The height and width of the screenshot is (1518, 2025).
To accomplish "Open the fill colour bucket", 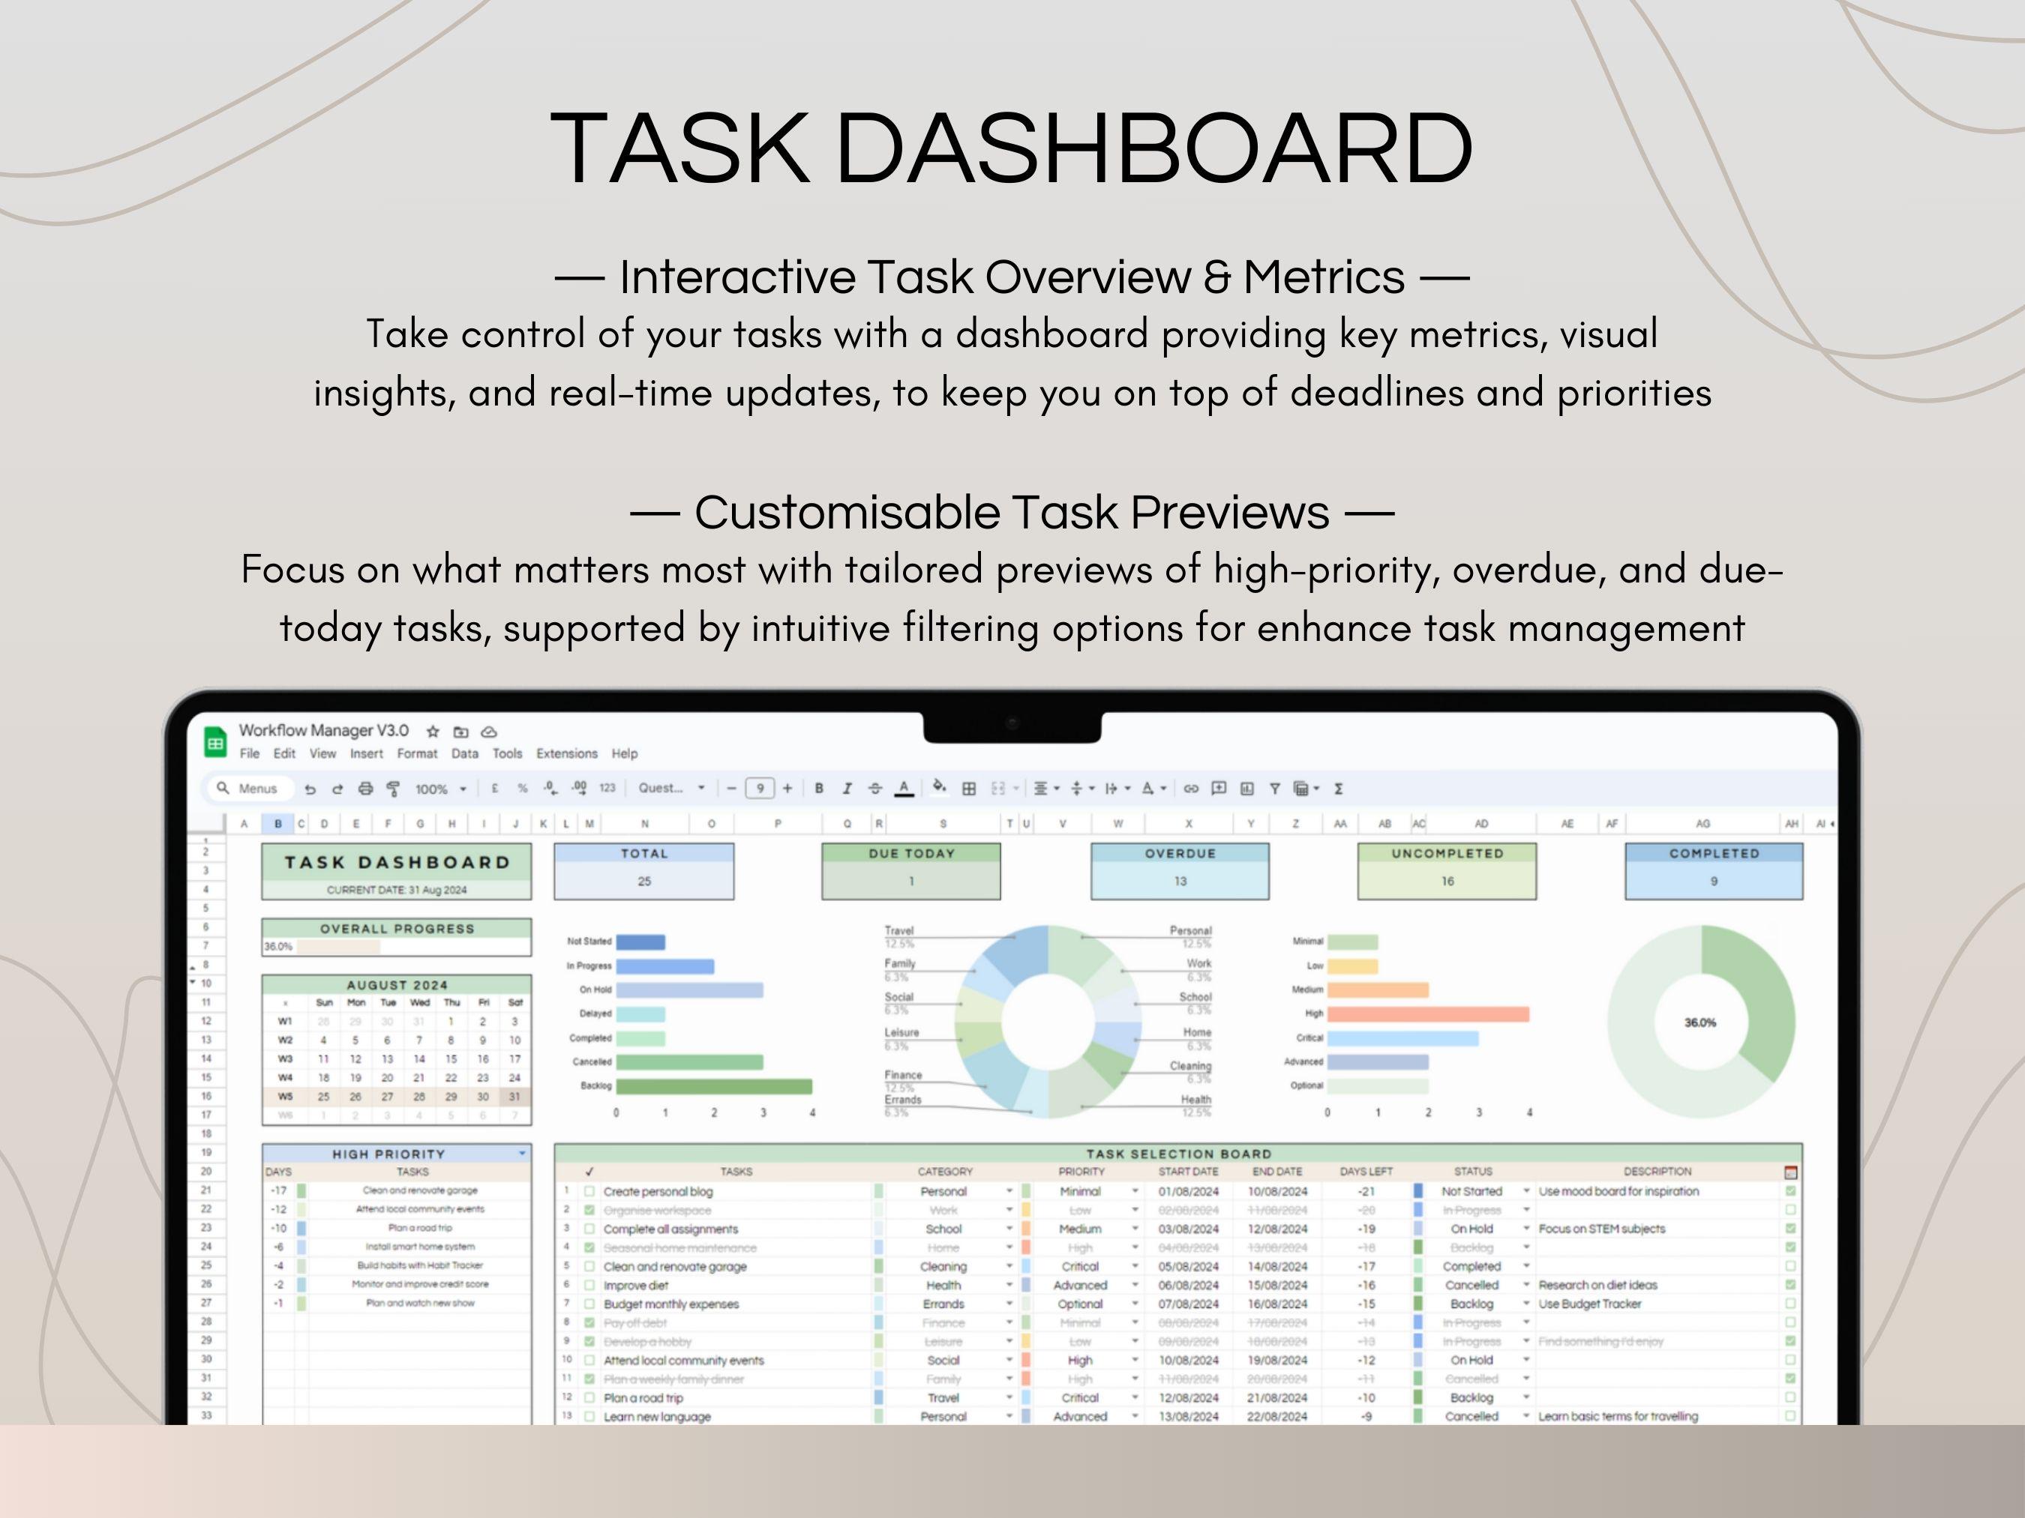I will tap(939, 787).
